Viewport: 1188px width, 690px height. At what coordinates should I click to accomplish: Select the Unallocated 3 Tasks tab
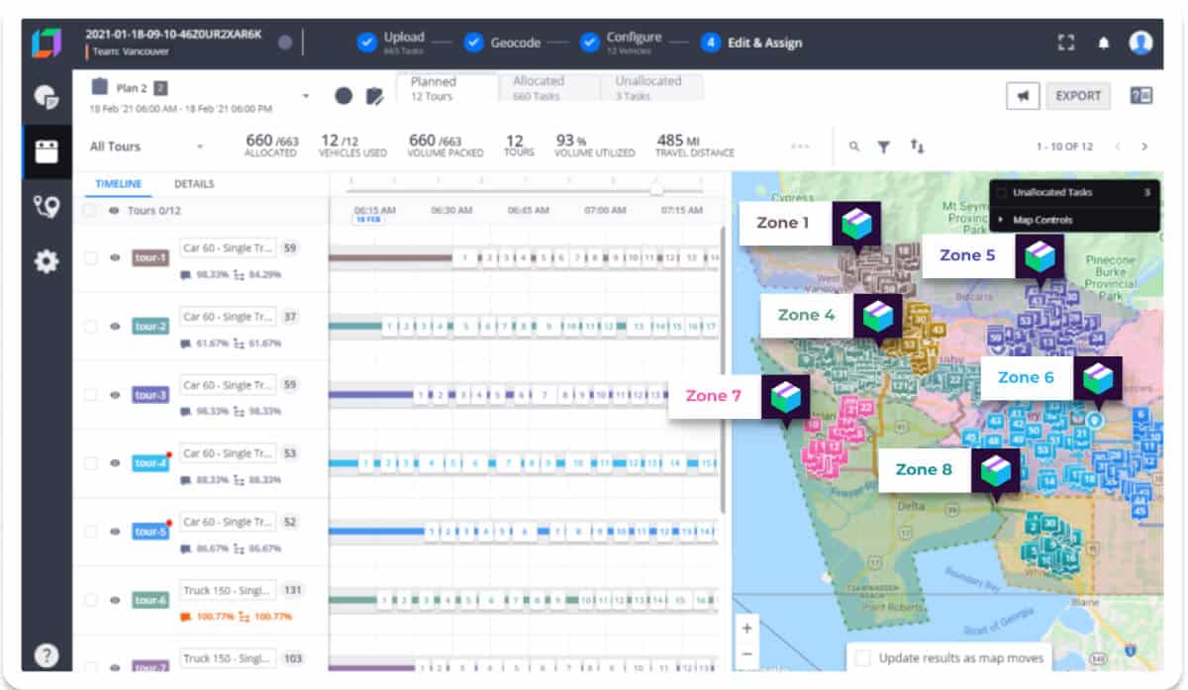[648, 87]
